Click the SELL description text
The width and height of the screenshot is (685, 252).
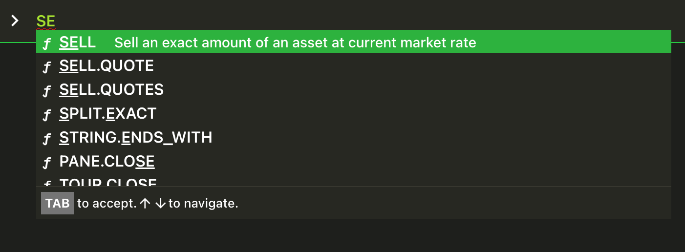[x=295, y=43]
